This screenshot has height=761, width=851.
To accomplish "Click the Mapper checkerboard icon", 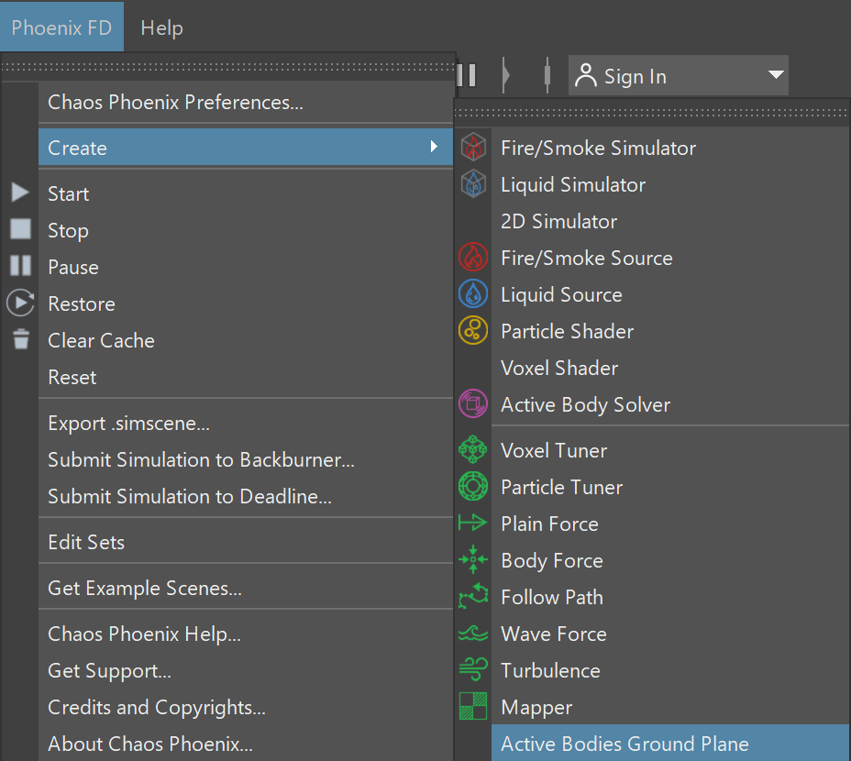I will (x=473, y=706).
